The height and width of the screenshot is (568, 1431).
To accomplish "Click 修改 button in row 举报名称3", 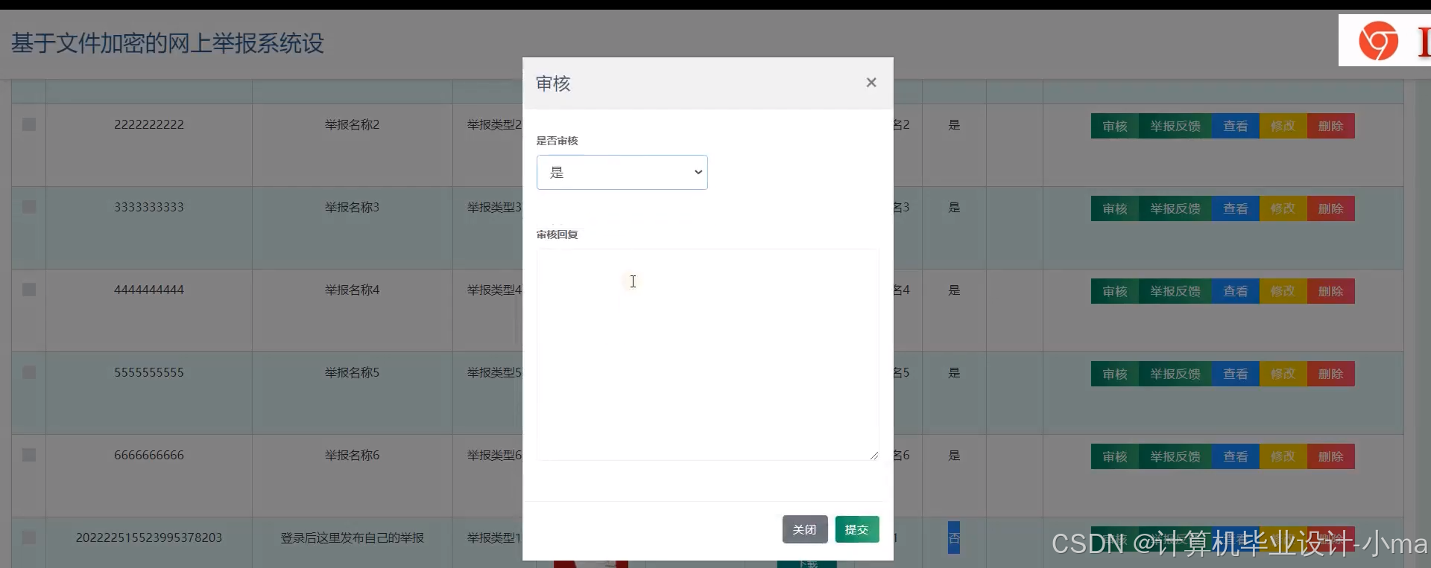I will coord(1283,209).
